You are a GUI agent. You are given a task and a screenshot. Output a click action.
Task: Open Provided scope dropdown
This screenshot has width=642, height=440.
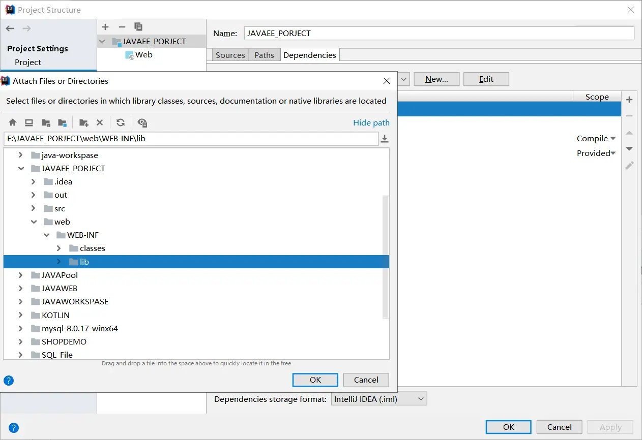pyautogui.click(x=613, y=153)
